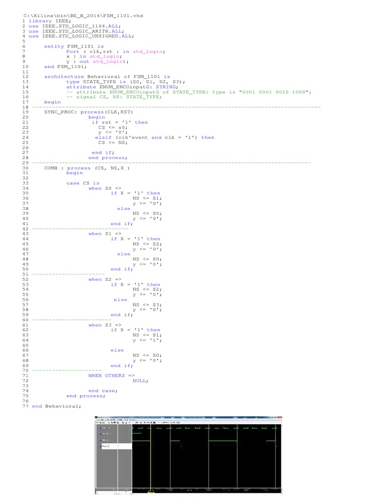Click the leftmost icon in the waveform toolbar
Image resolution: width=376 pixels, height=501 pixels.
(97, 422)
